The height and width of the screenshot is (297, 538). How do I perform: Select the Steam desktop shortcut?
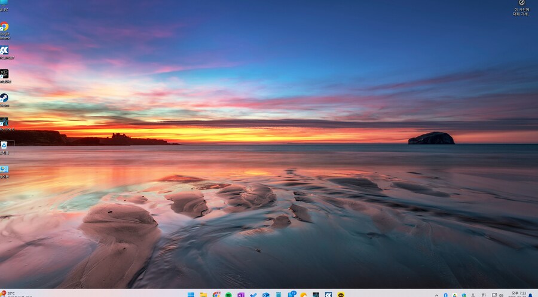[4, 100]
